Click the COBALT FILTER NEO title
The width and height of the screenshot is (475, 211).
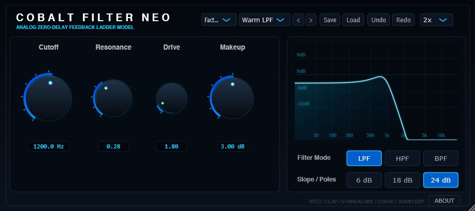94,18
